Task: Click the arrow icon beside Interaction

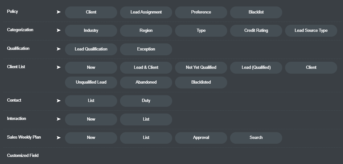Action: (59, 119)
